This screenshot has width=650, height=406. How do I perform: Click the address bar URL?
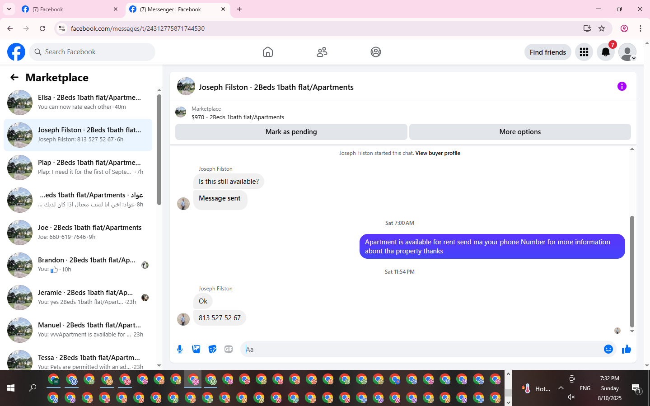point(138,28)
